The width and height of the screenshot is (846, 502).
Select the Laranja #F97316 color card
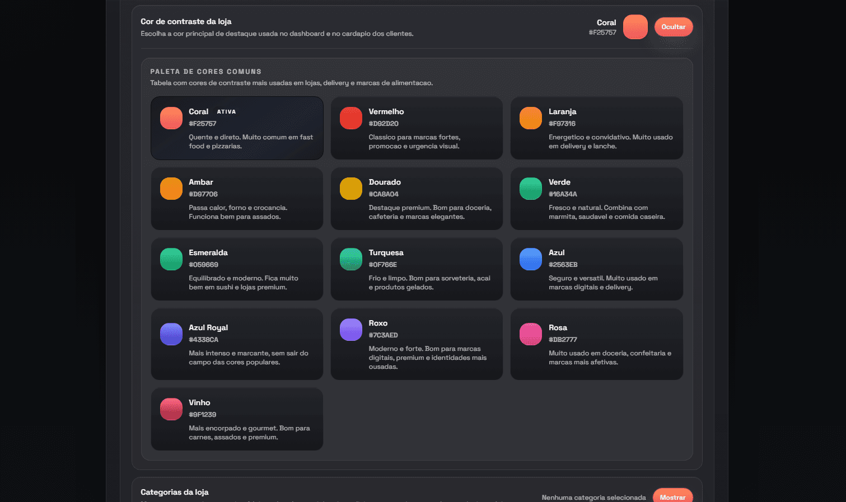[596, 128]
